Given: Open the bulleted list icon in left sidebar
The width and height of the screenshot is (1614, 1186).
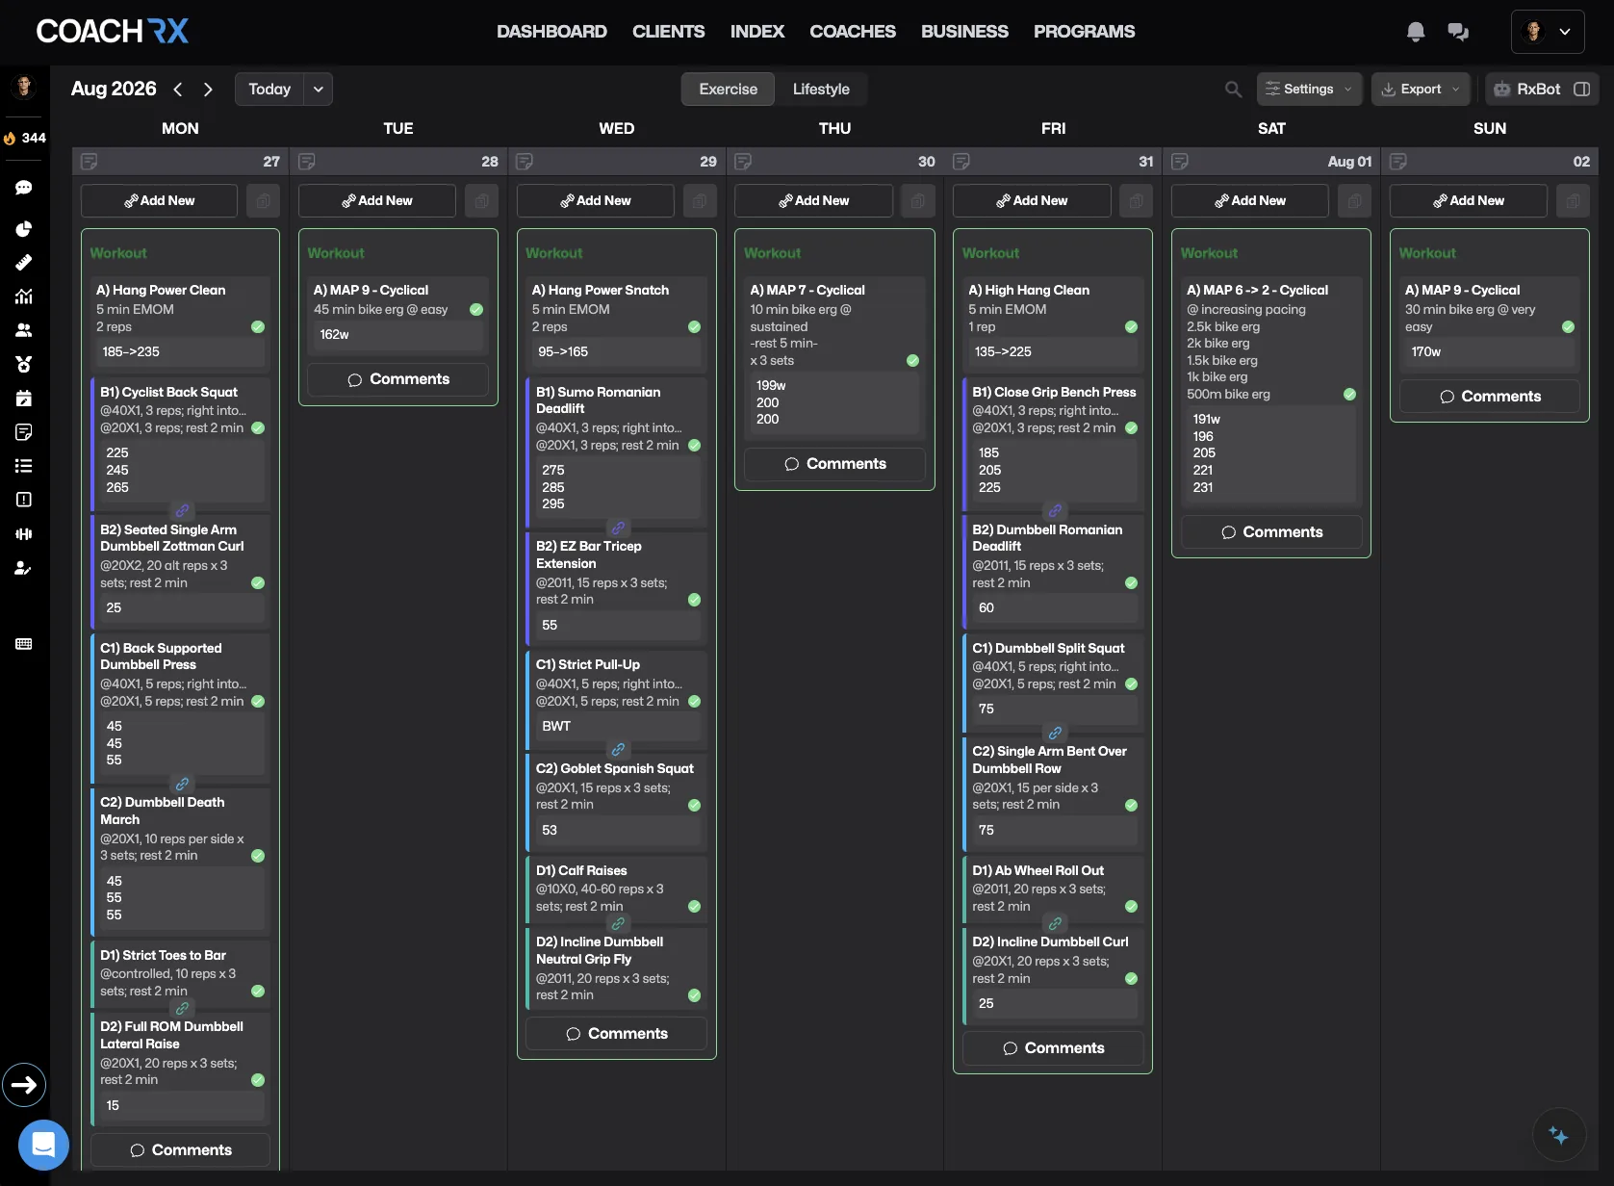Looking at the screenshot, I should point(24,466).
